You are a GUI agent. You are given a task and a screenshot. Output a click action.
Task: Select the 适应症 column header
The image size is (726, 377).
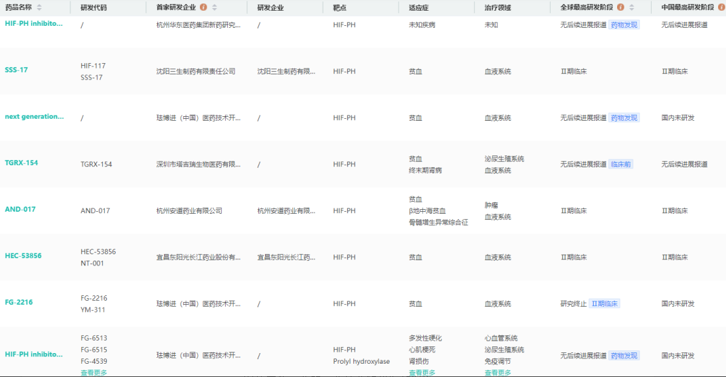pyautogui.click(x=418, y=7)
